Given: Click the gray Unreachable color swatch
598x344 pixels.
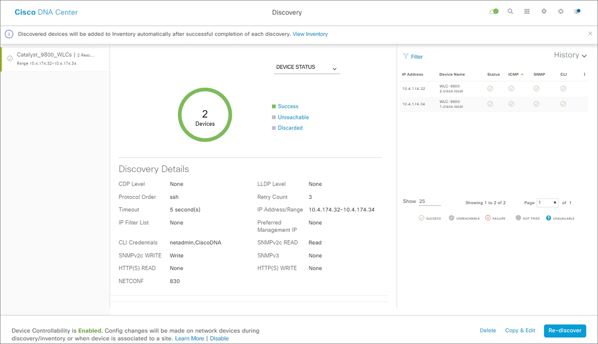Looking at the screenshot, I should [x=274, y=117].
